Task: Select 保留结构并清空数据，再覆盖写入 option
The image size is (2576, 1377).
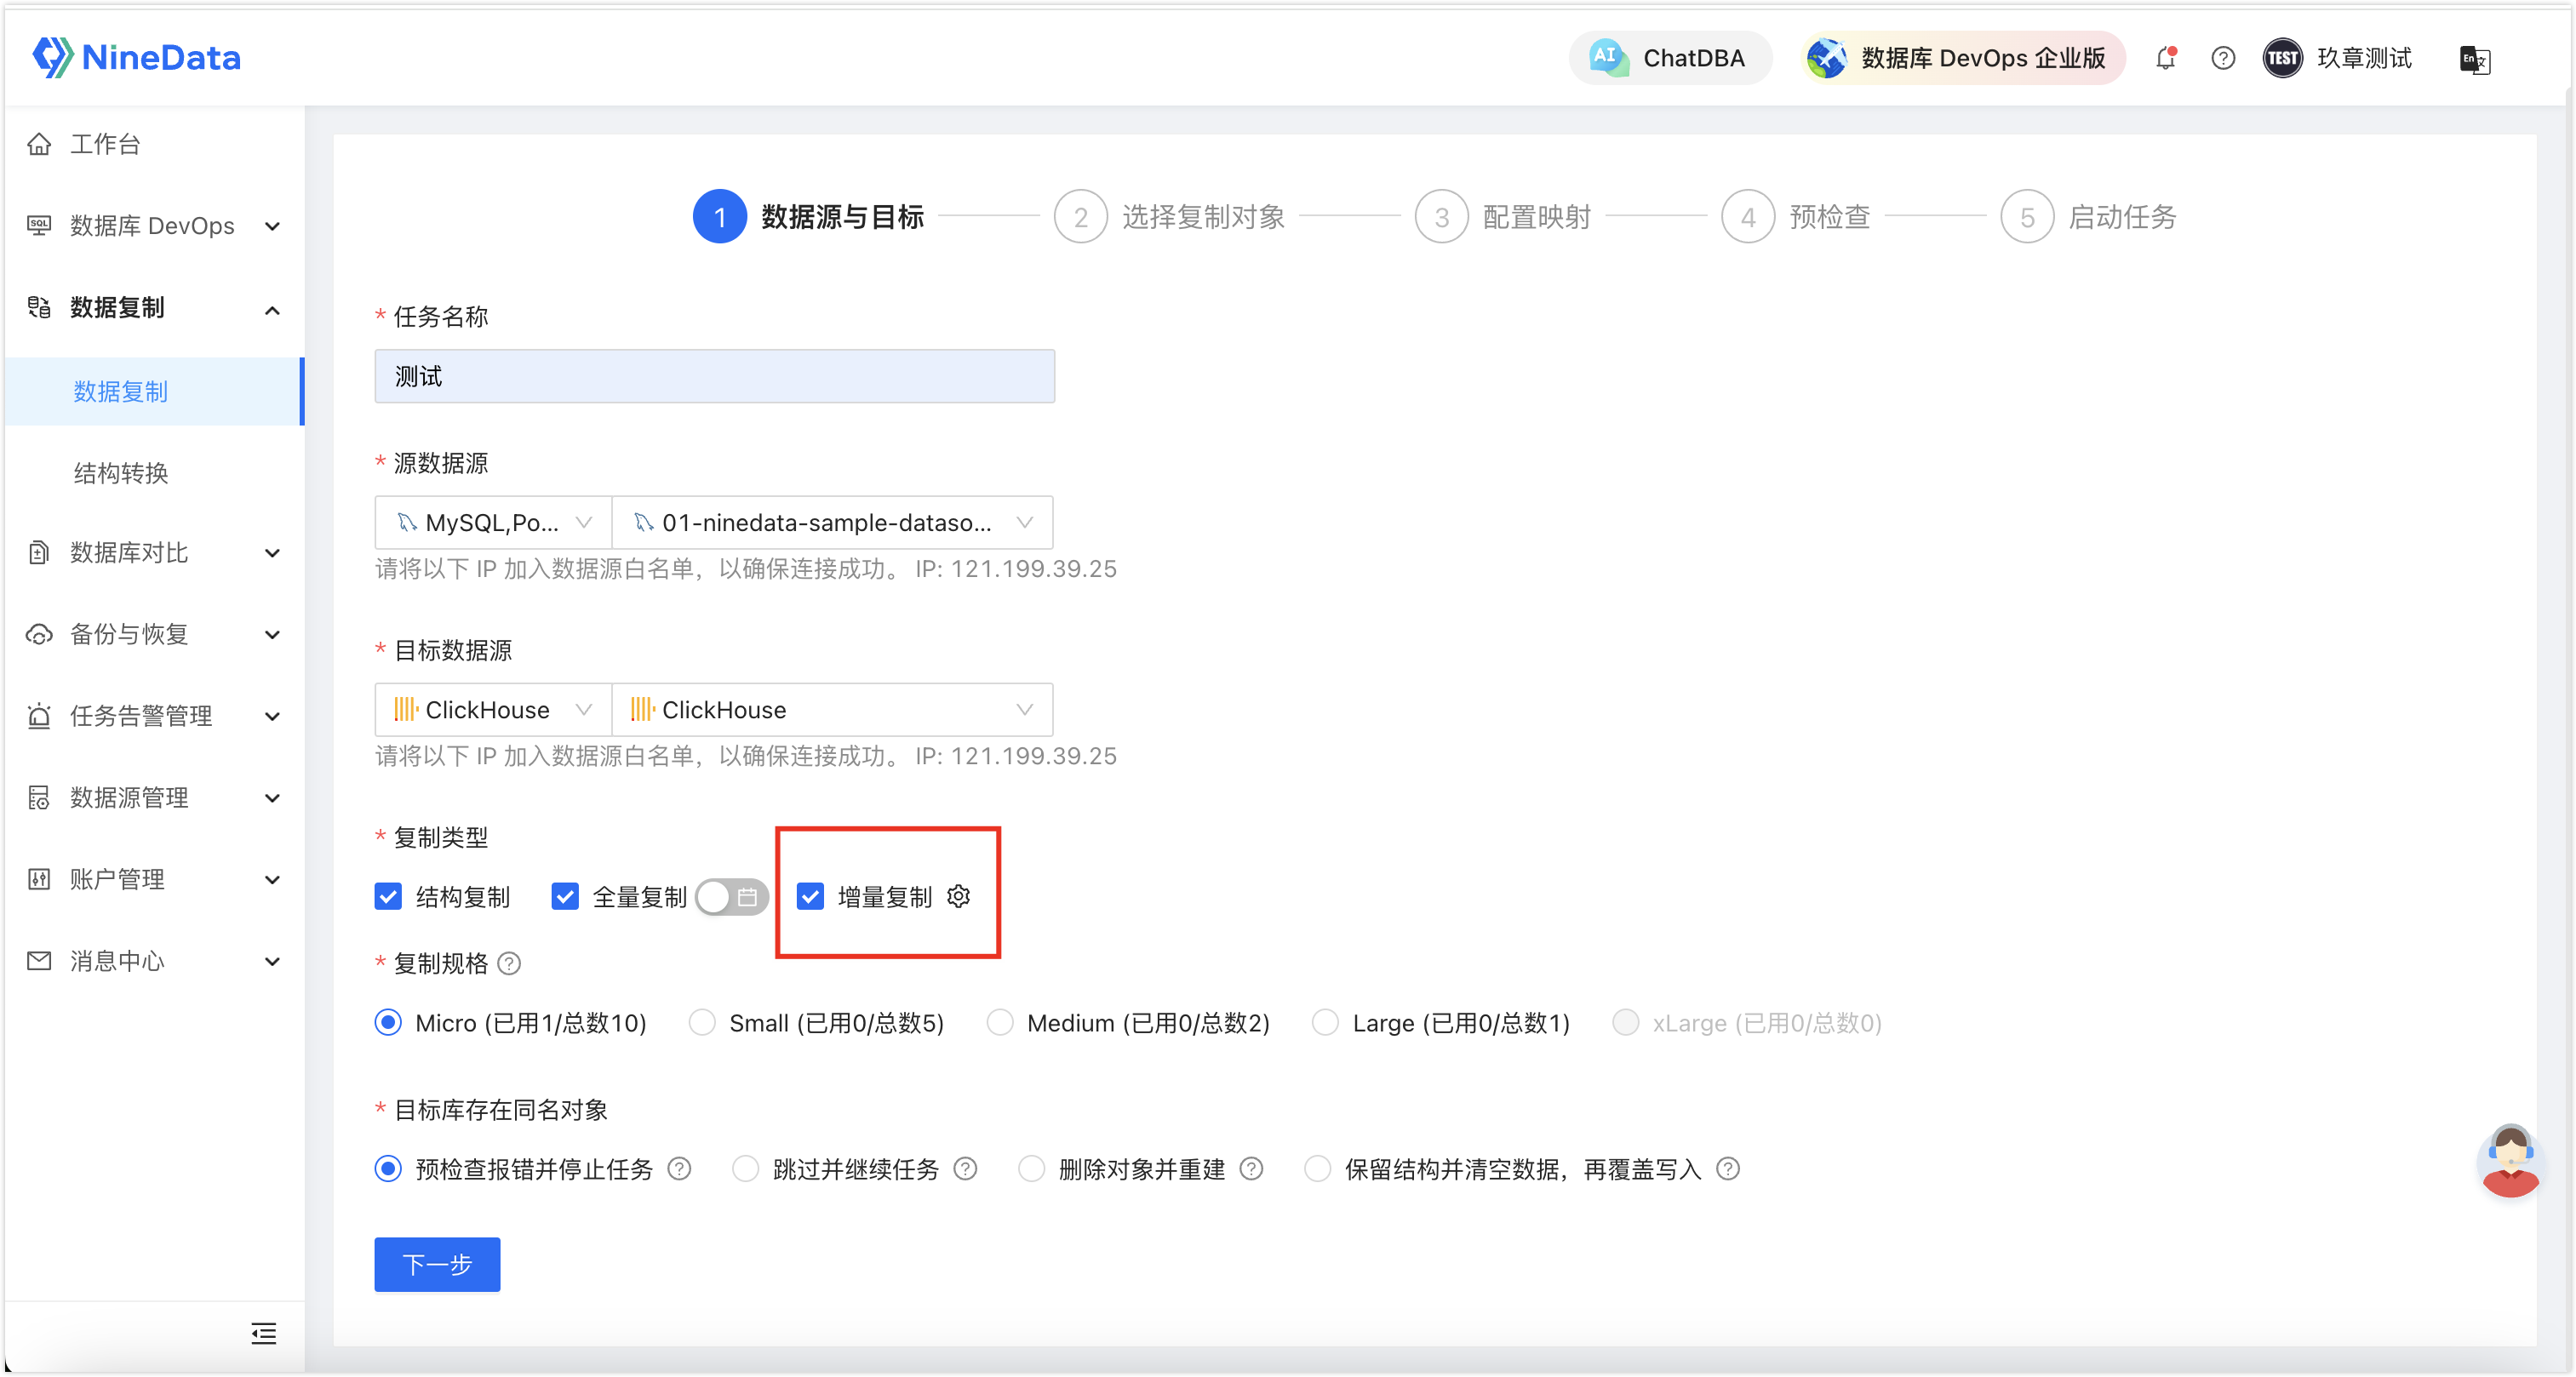Action: tap(1318, 1168)
